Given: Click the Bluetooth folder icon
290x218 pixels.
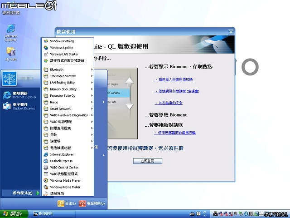Looking at the screenshot, I should tap(46, 69).
